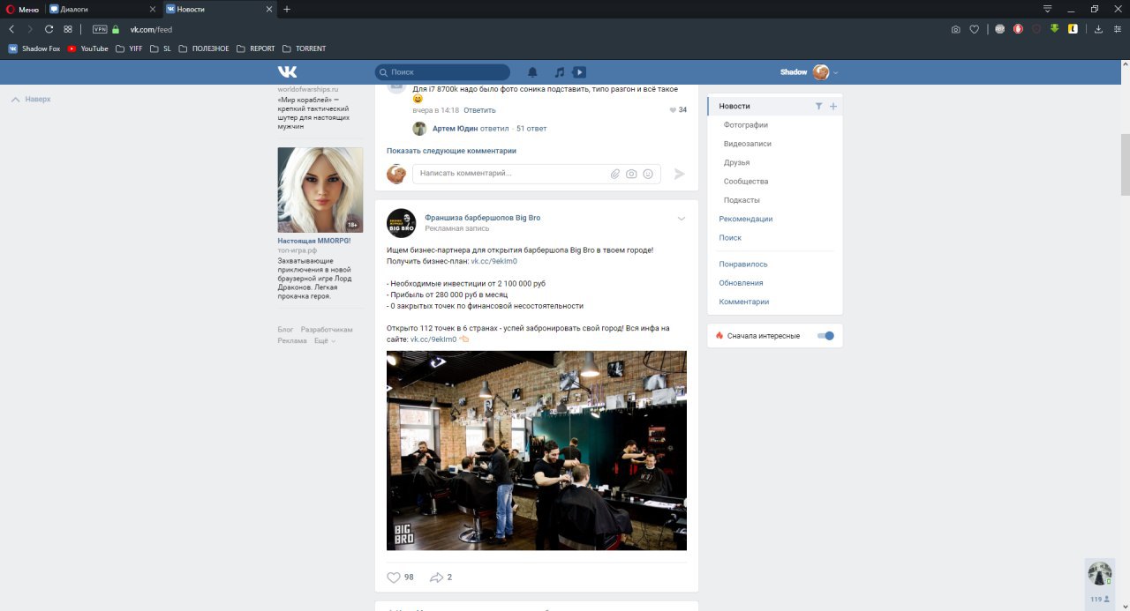Open Shadow Fox bookmark
The width and height of the screenshot is (1130, 611).
[34, 48]
